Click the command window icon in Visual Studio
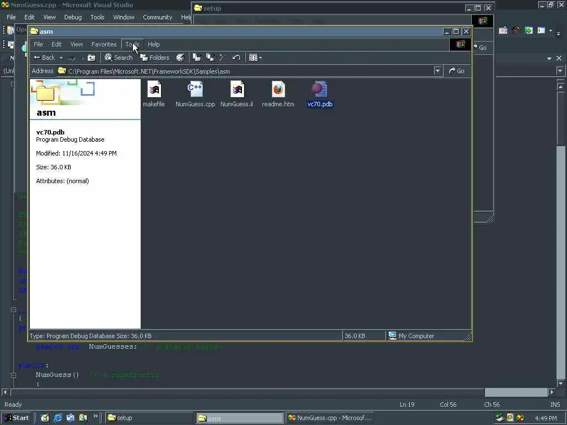The width and height of the screenshot is (567, 425). pyautogui.click(x=542, y=30)
